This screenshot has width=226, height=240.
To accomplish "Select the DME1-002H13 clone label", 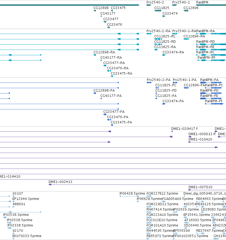I will point(60,182).
